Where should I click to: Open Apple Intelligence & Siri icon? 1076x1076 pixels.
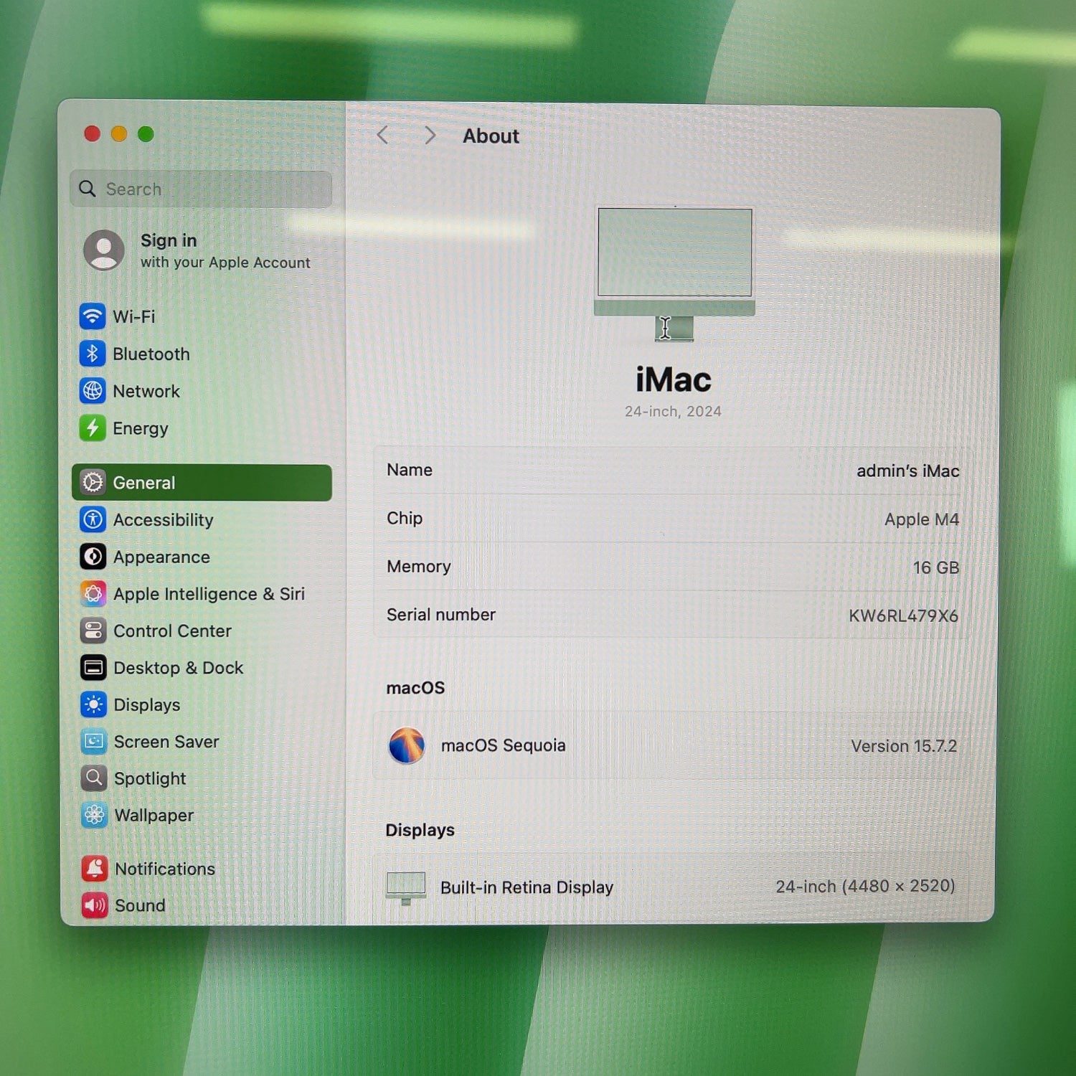pos(93,594)
